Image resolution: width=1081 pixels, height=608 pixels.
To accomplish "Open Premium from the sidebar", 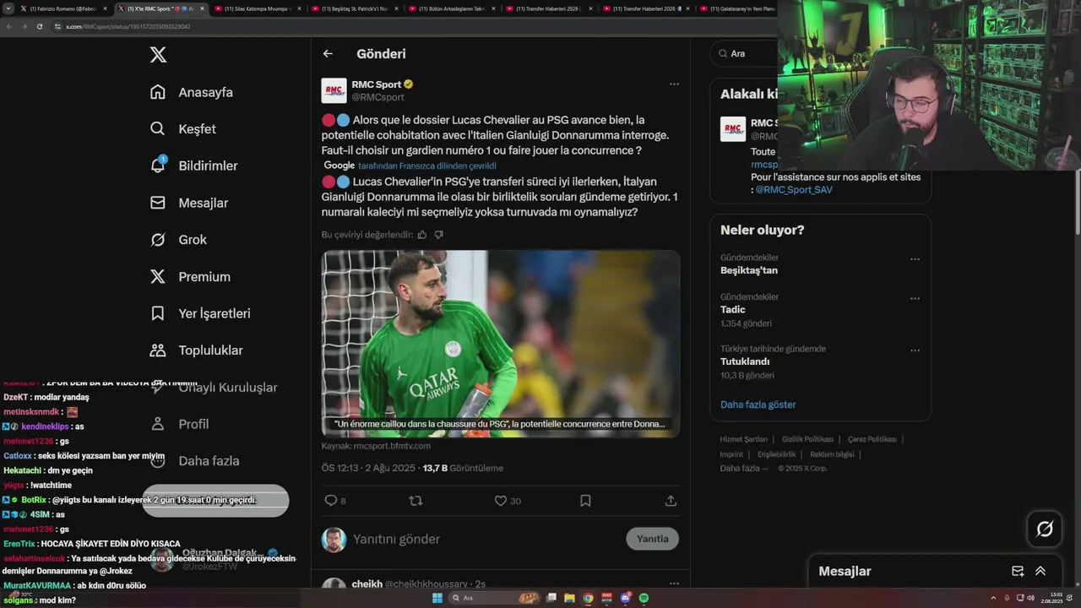I will point(190,276).
